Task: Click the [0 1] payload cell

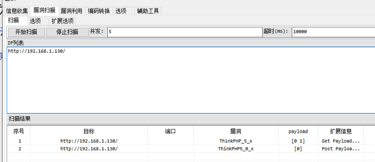Action: (298, 141)
